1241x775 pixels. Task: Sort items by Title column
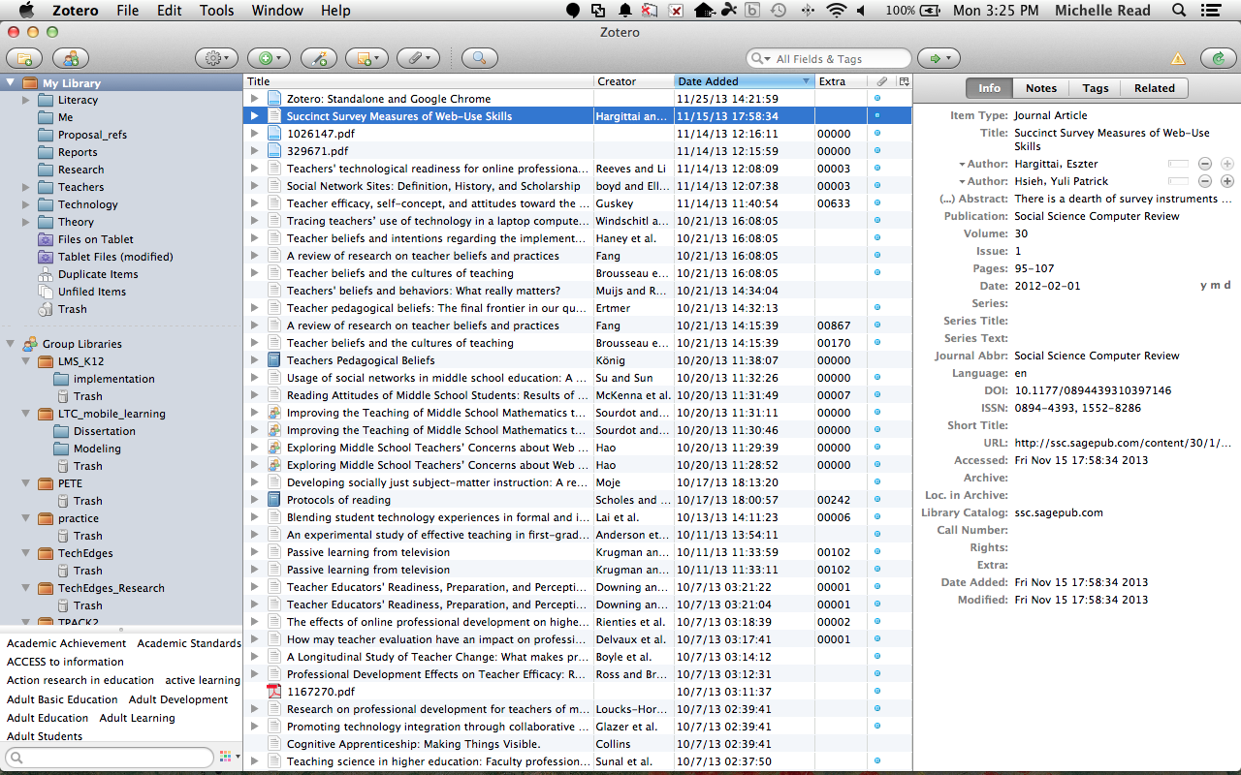pos(419,81)
